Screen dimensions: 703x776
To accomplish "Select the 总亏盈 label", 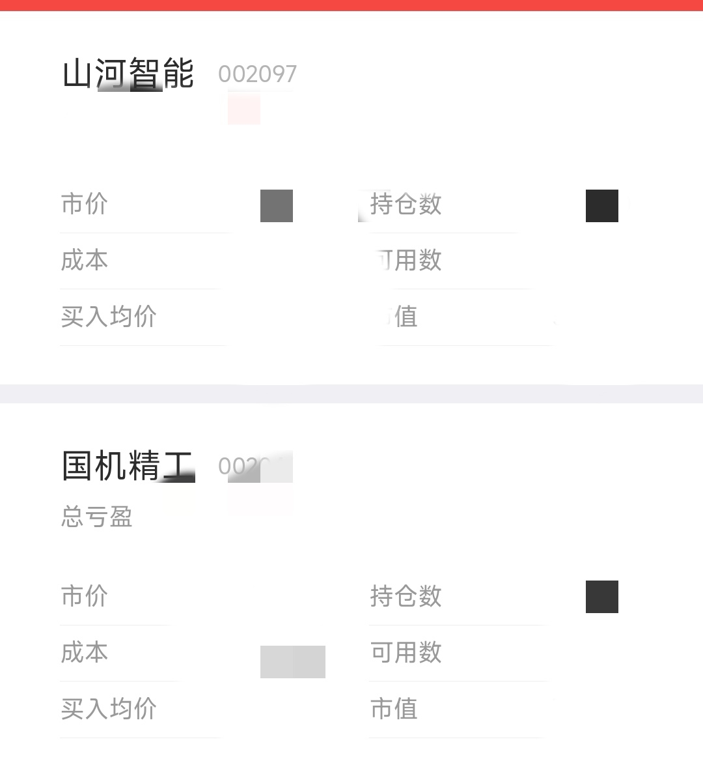I will 97,517.
